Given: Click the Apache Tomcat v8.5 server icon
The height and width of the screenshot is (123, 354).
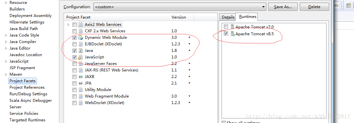Looking at the screenshot, I should pos(233,34).
